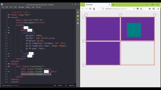Collapse the container div on line 34

tap(9, 66)
